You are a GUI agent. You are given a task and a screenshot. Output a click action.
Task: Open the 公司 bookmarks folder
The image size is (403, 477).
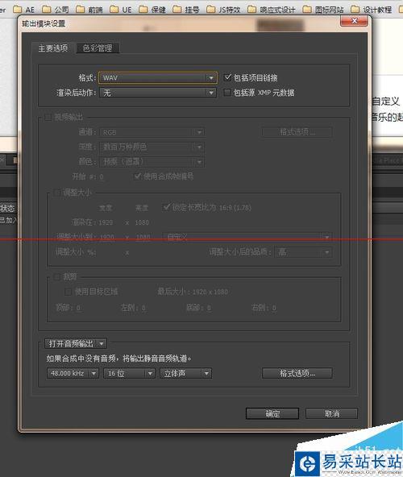coord(55,10)
